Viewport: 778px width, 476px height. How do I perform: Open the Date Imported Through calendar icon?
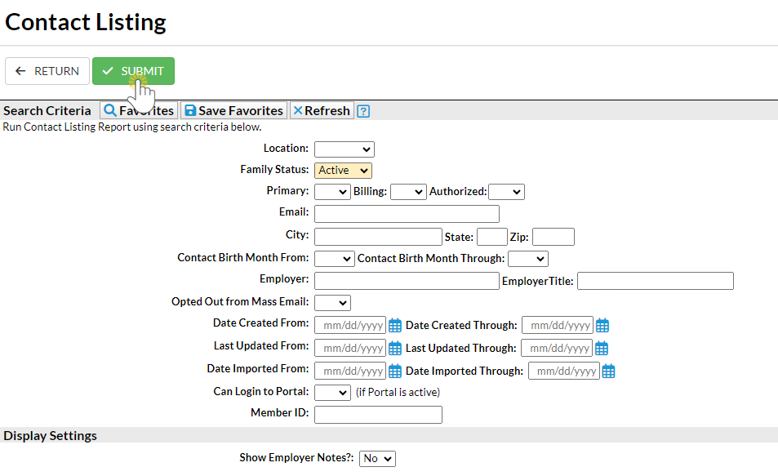click(x=608, y=371)
